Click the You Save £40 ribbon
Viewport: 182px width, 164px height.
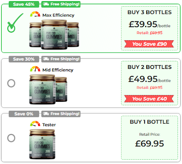149,99
